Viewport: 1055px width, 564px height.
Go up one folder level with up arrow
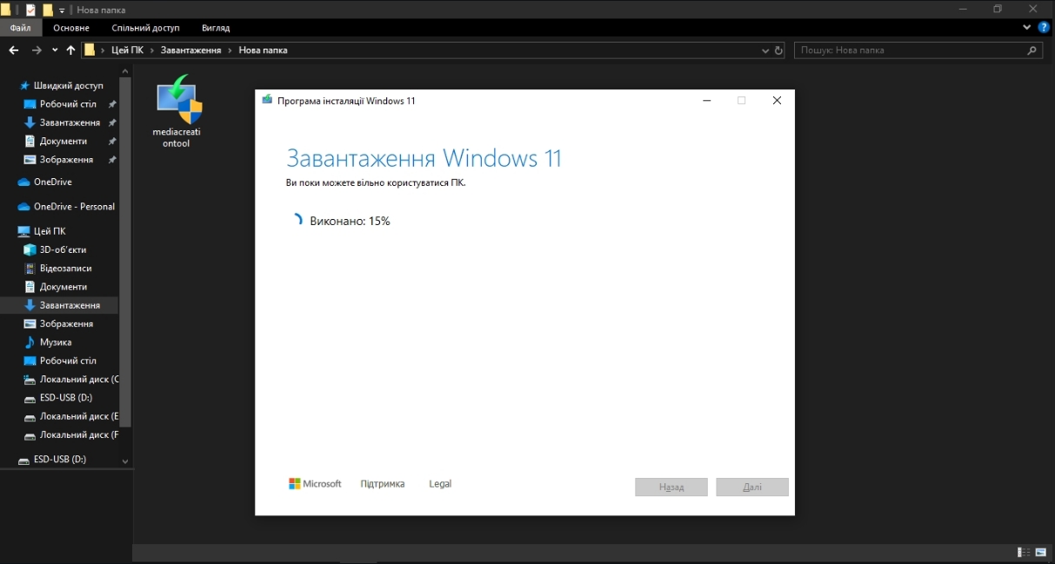(70, 50)
